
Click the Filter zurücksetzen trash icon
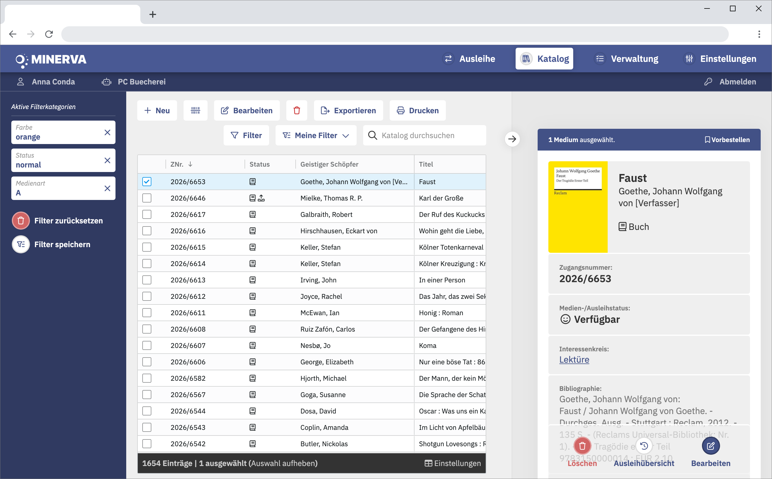click(x=21, y=221)
